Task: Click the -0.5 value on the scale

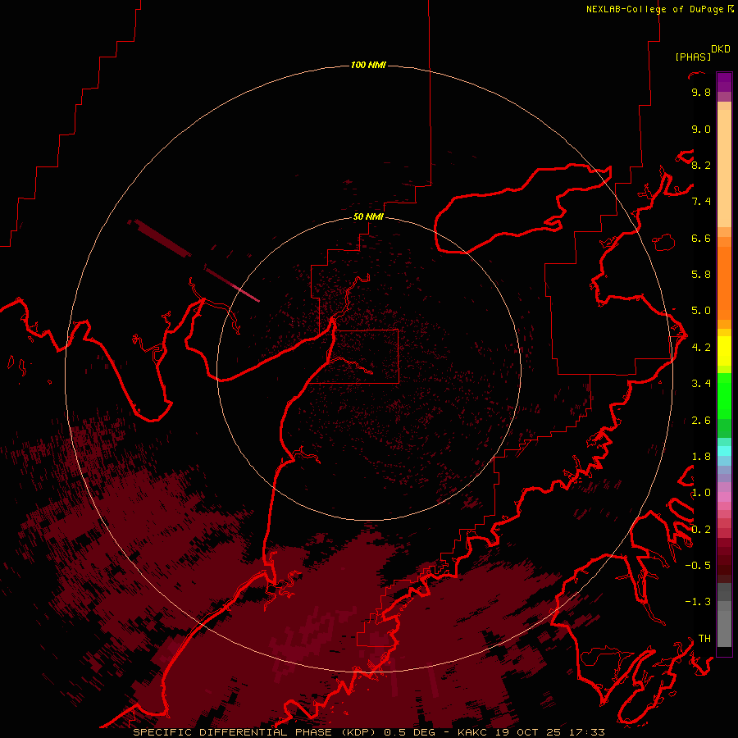Action: [698, 566]
